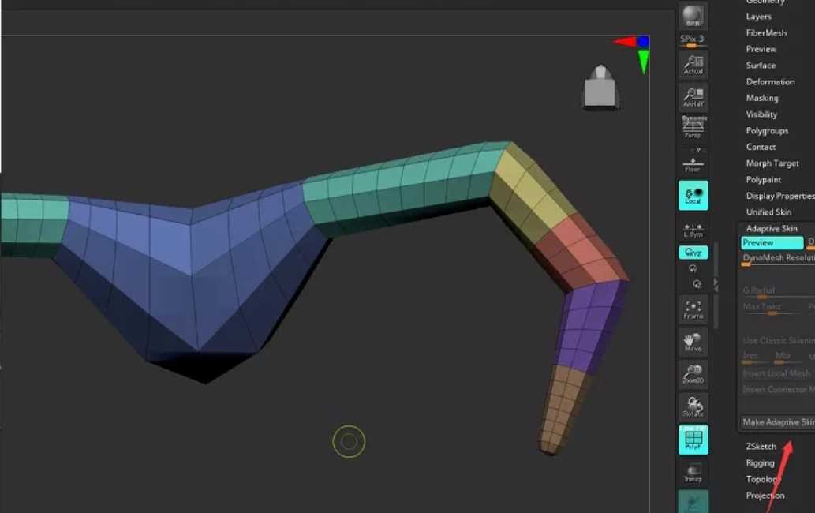
Task: Open the Polypaint subpalette
Action: pos(764,180)
